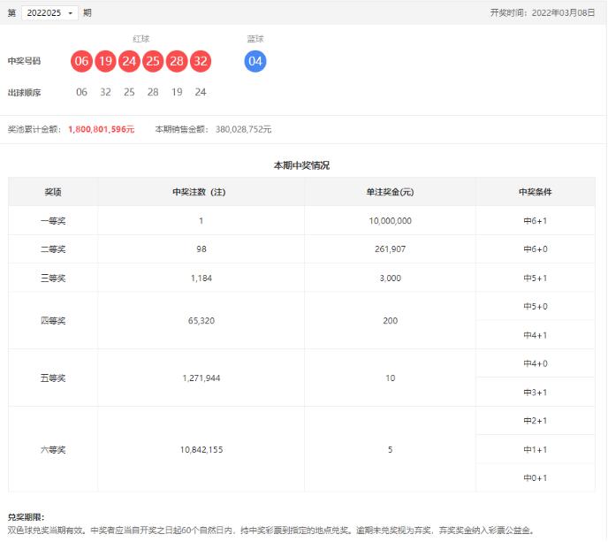The width and height of the screenshot is (608, 542).
Task: Click the condition cell 中4+0
Action: (x=536, y=363)
